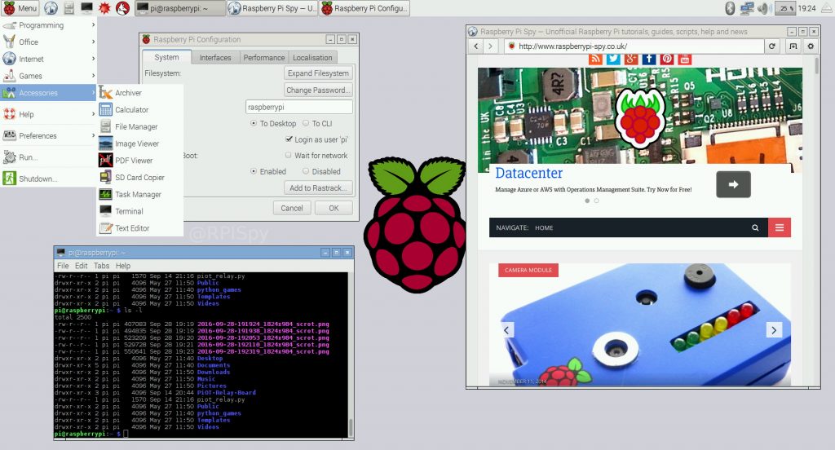This screenshot has height=450, width=835.
Task: Launch Calculator from the Accessories submenu
Action: click(131, 109)
